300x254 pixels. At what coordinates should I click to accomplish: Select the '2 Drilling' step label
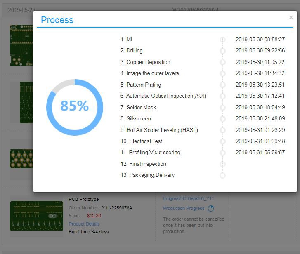point(132,51)
